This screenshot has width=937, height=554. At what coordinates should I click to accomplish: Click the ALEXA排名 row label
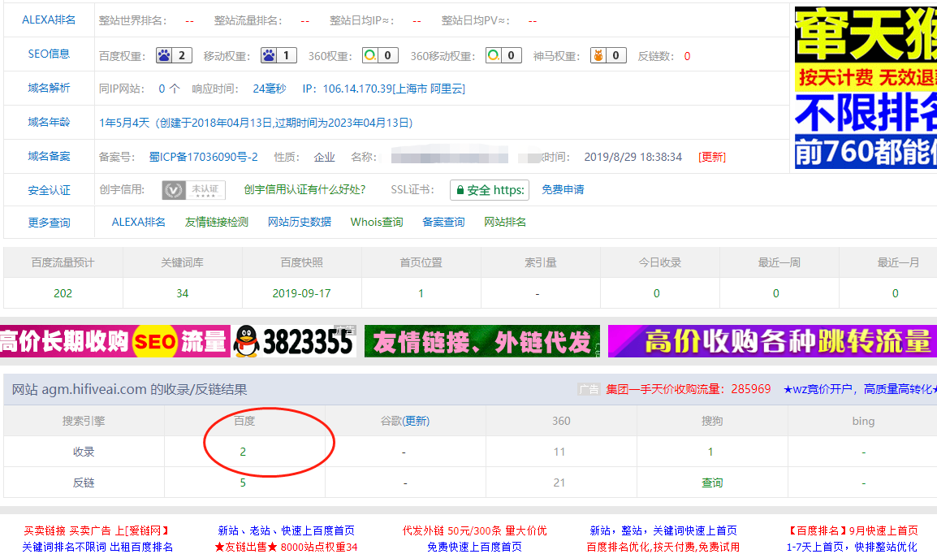point(49,19)
